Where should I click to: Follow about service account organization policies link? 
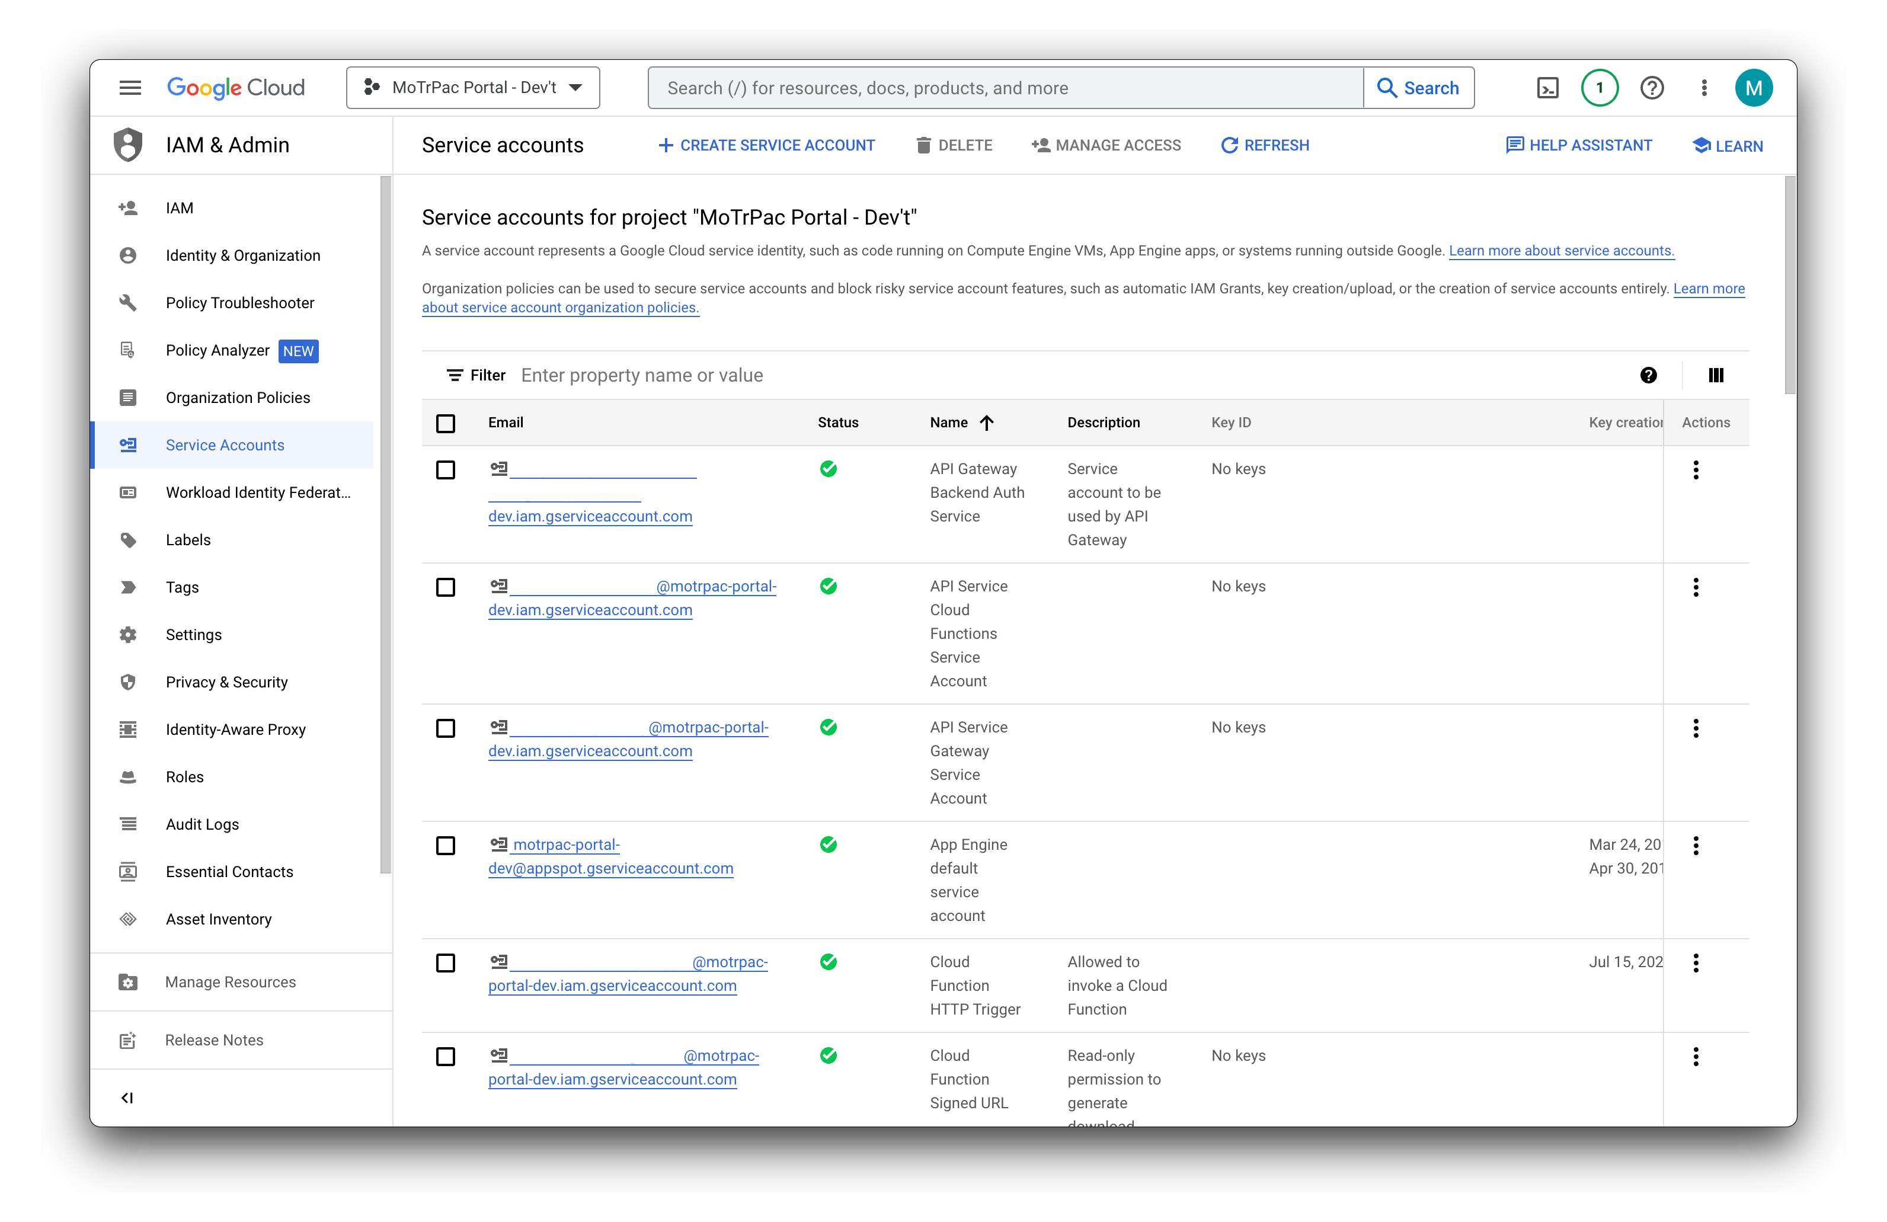(x=561, y=308)
